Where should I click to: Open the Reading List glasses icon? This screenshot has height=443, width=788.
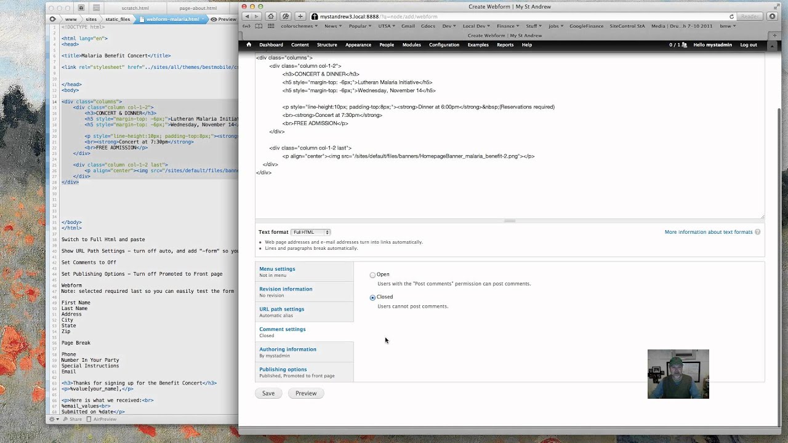[246, 26]
